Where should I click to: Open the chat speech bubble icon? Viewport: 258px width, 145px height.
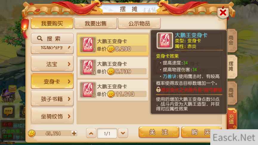[8, 111]
